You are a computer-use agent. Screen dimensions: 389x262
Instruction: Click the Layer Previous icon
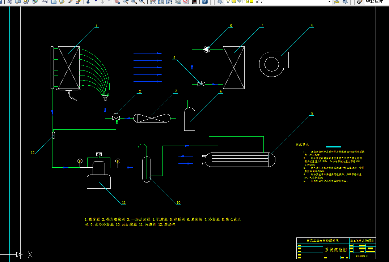click(344, 1)
